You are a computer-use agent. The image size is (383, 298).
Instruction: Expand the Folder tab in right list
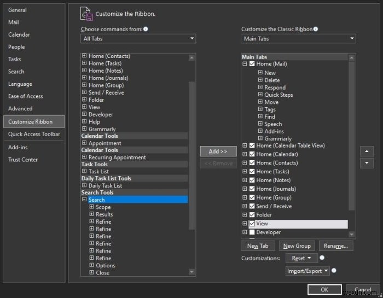click(245, 214)
